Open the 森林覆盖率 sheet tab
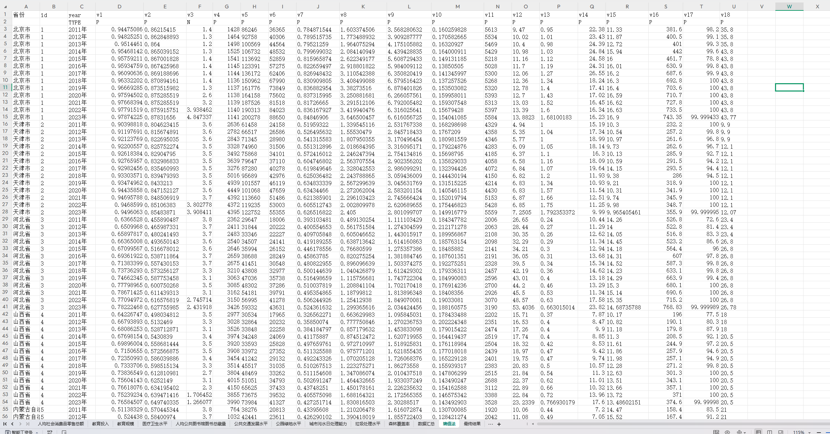The width and height of the screenshot is (830, 434). point(399,424)
